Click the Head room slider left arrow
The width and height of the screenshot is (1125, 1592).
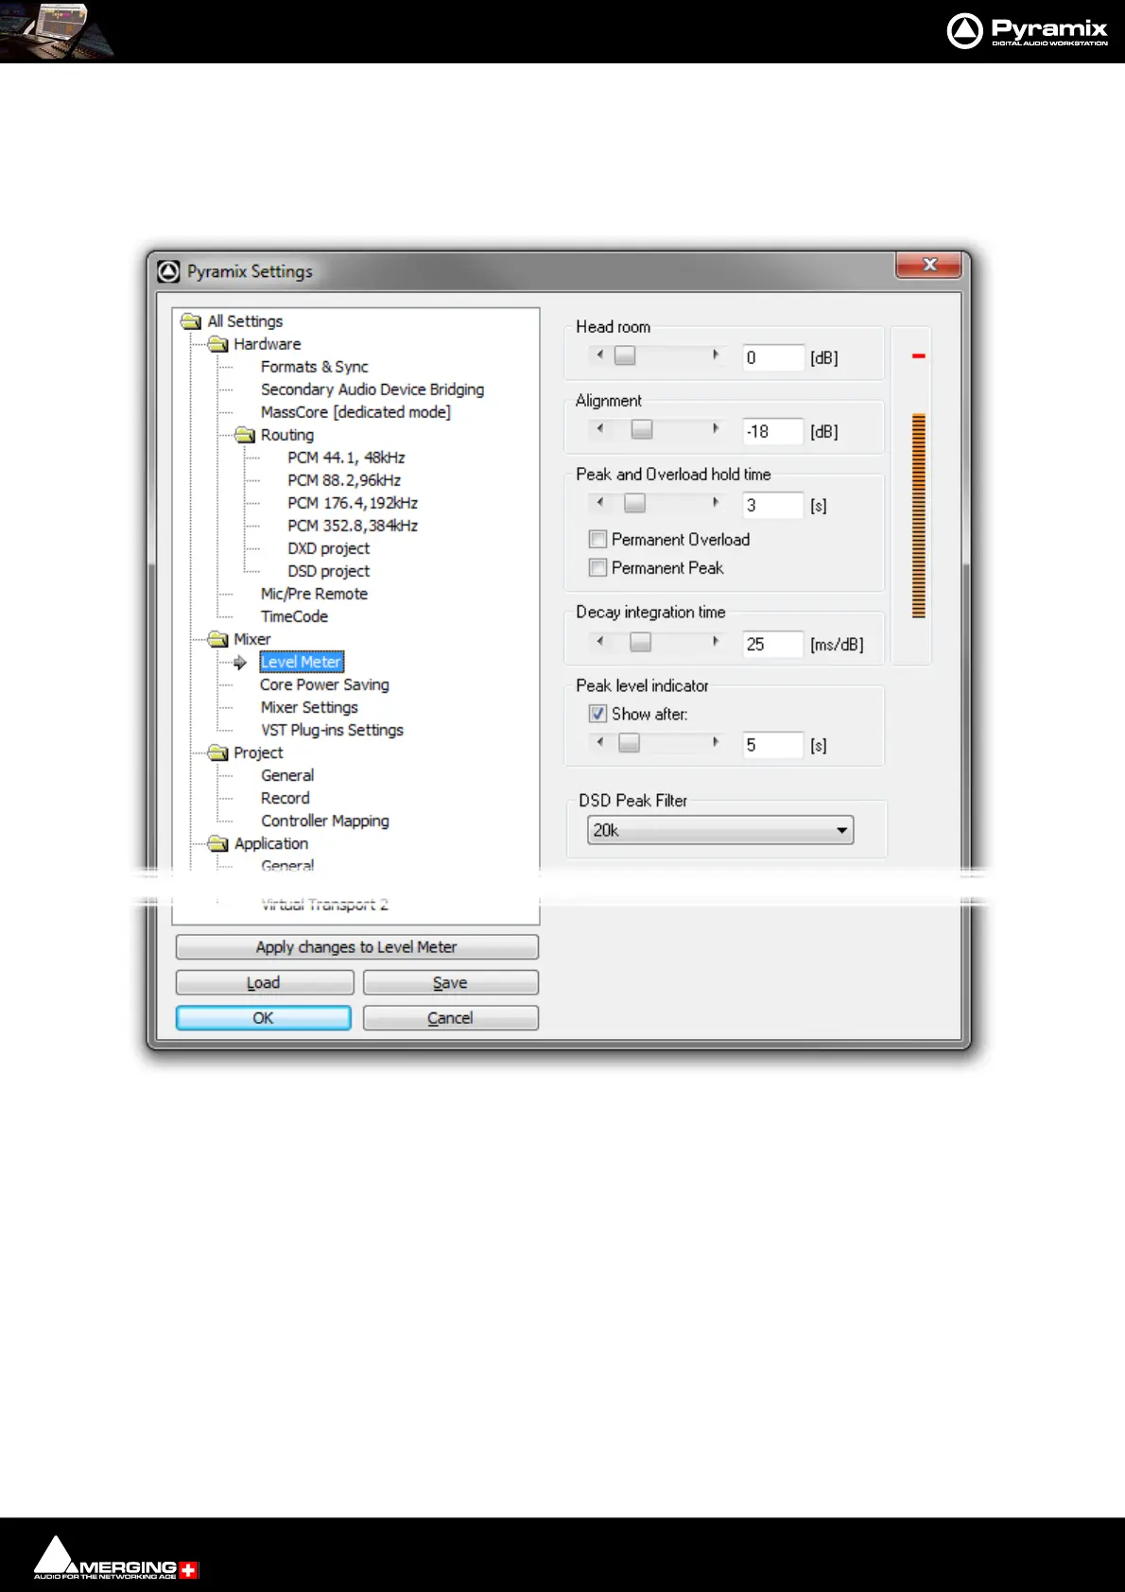pos(599,355)
